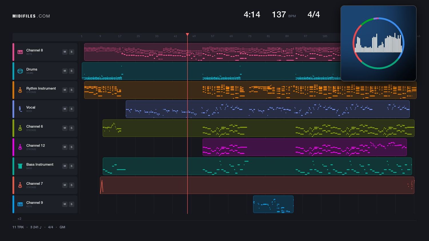Select the Channel 7 track label
Viewport: 429px width, 241px height.
[35, 184]
